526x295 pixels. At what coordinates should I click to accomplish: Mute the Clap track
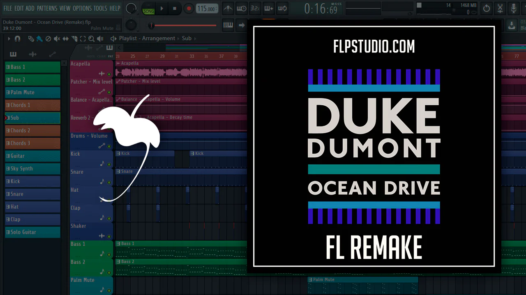(x=109, y=219)
